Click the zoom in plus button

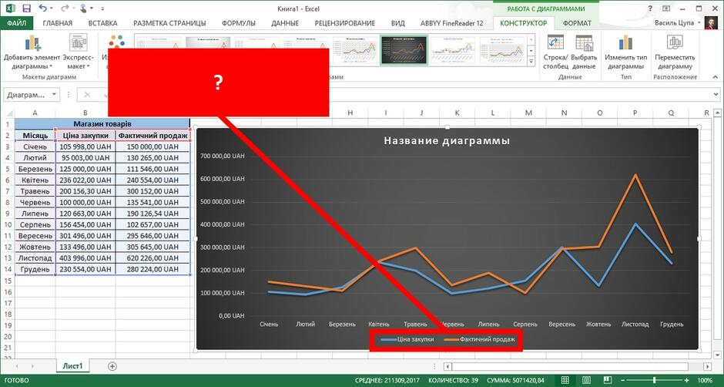(685, 380)
